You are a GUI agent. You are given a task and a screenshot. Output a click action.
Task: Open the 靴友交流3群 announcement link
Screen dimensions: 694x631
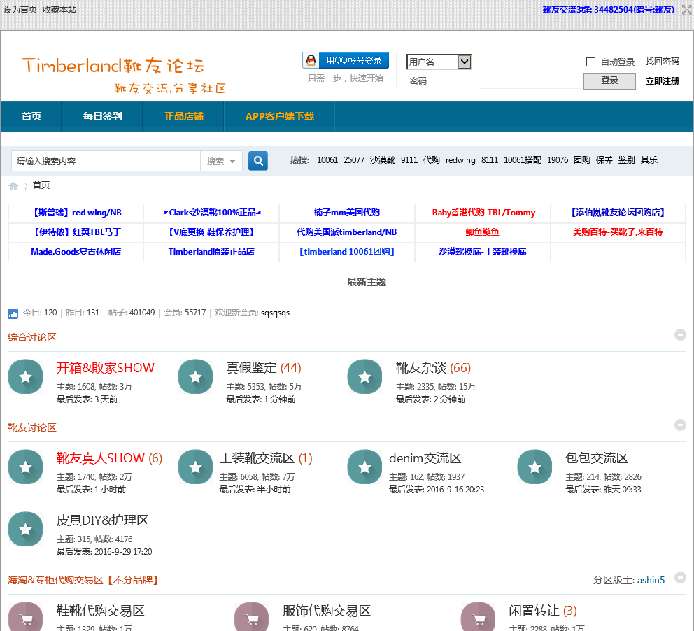click(609, 10)
